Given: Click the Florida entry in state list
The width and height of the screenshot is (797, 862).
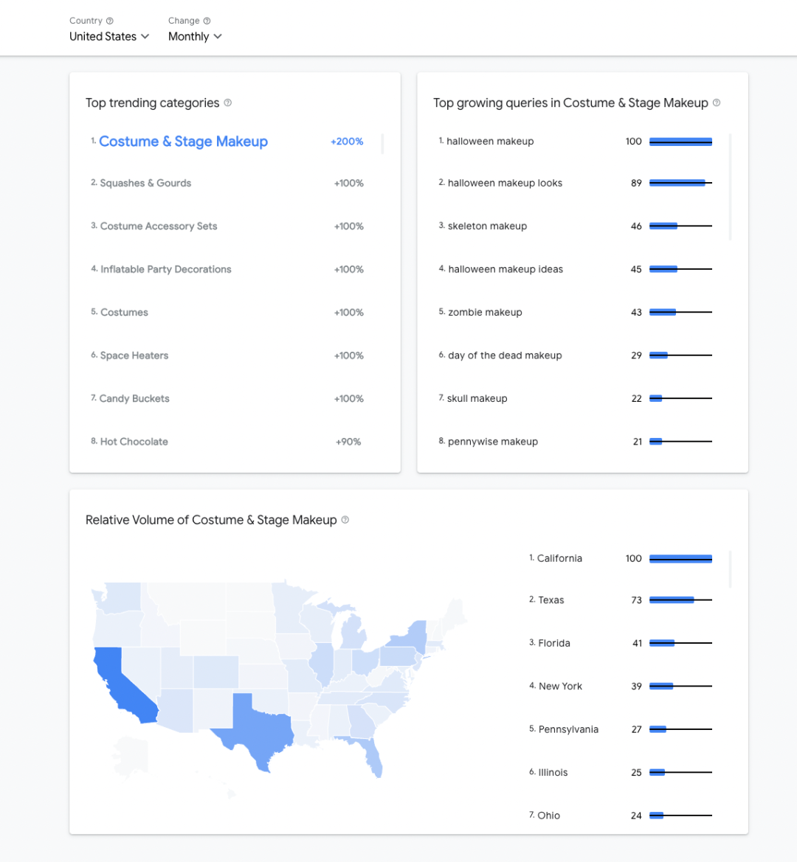Looking at the screenshot, I should [x=554, y=643].
